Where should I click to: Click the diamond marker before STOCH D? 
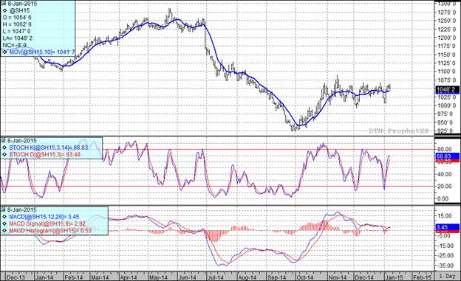(x=4, y=154)
